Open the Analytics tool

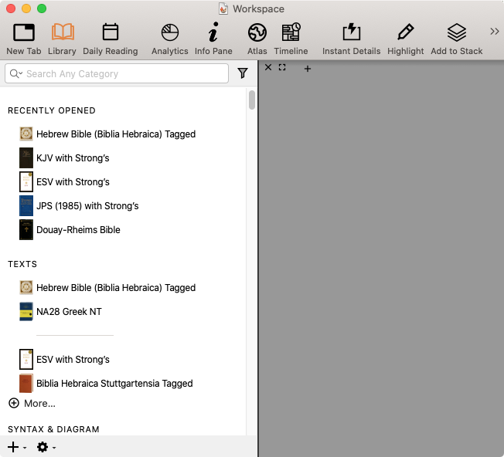pyautogui.click(x=169, y=38)
